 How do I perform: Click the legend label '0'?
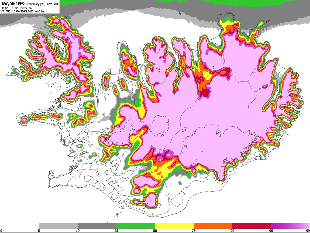pyautogui.click(x=1, y=231)
